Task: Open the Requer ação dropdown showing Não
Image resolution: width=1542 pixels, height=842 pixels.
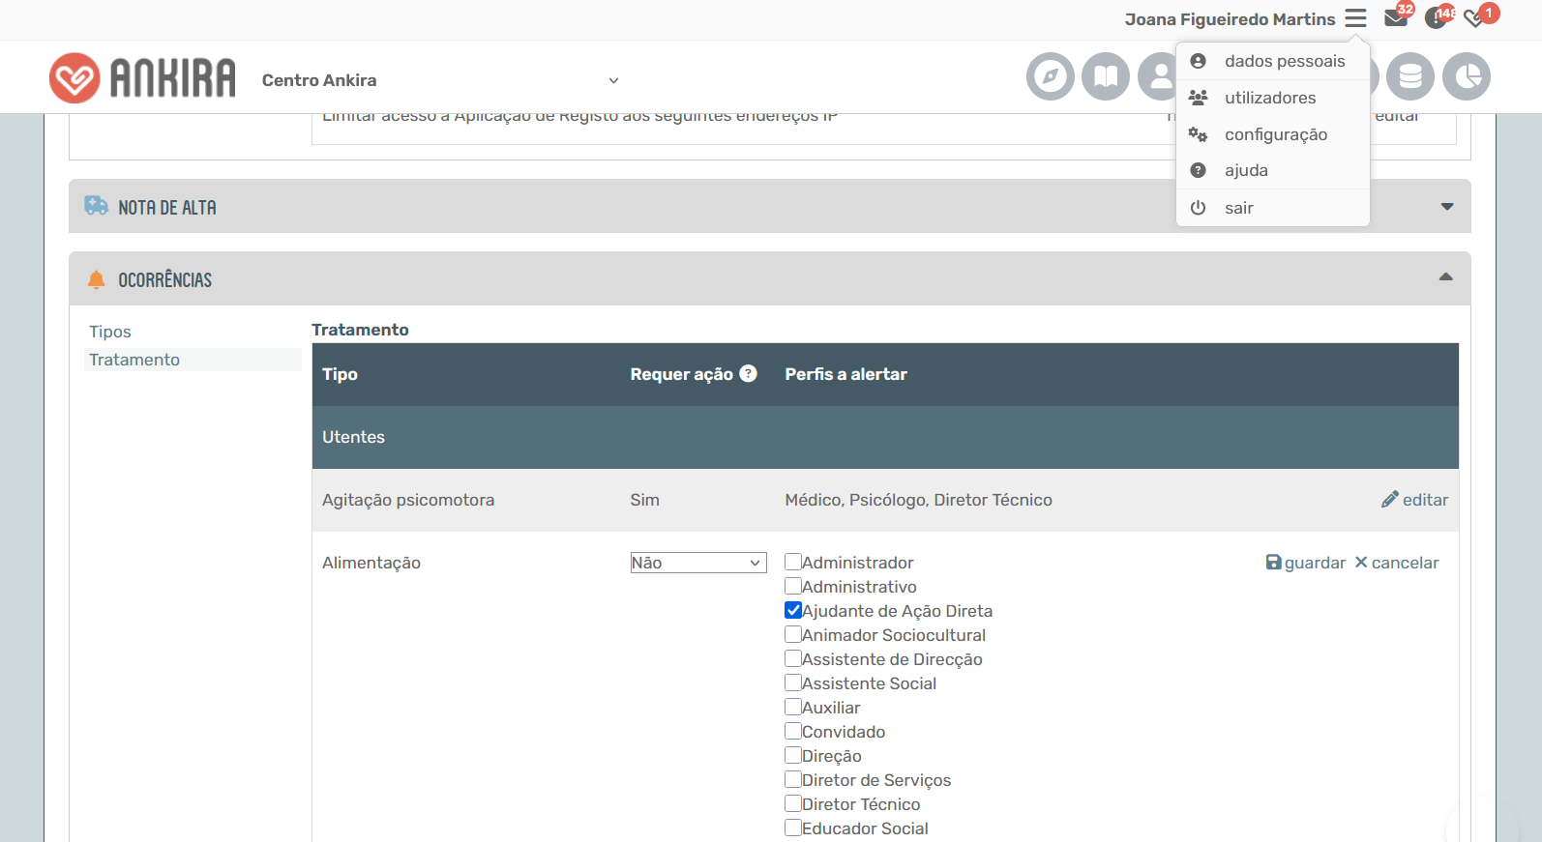Action: click(x=697, y=563)
